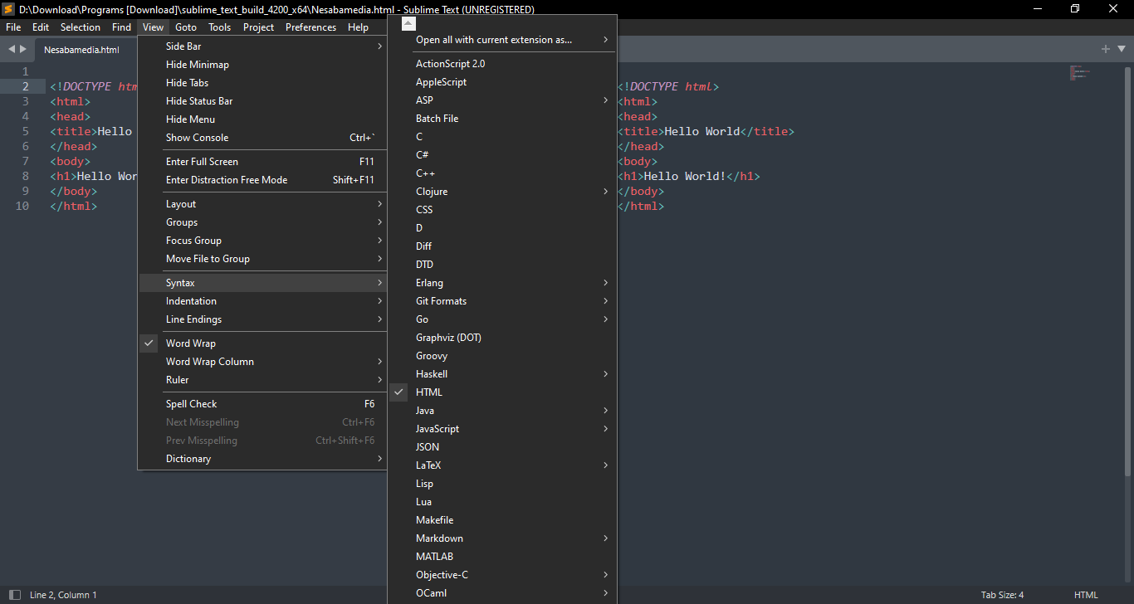Expand the JavaScript syntax submenu
This screenshot has width=1134, height=604.
pos(437,429)
